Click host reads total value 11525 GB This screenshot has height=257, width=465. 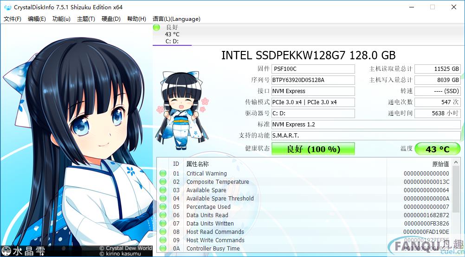tap(438, 69)
